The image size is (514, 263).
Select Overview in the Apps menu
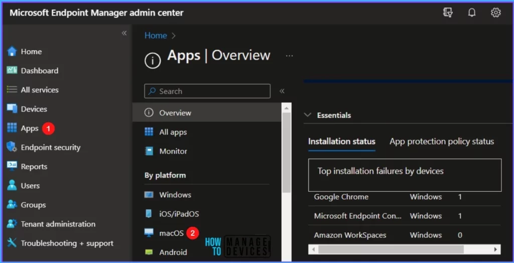coord(207,113)
